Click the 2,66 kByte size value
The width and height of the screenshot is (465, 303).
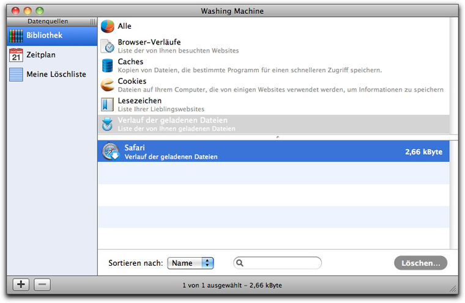[x=424, y=152]
